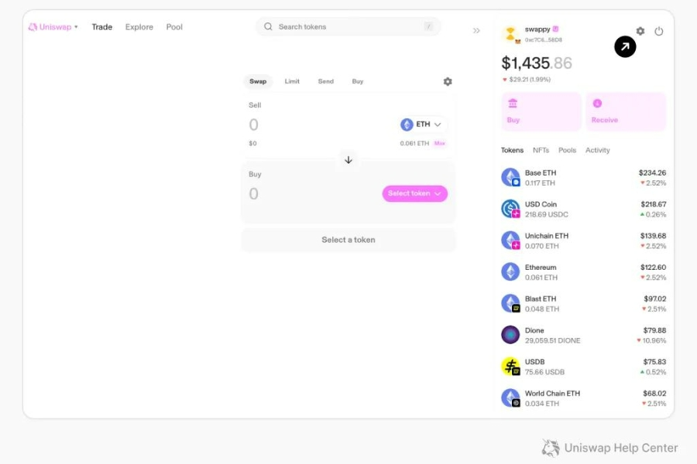Open the Base ETH token name
The image size is (697, 464).
coord(541,172)
